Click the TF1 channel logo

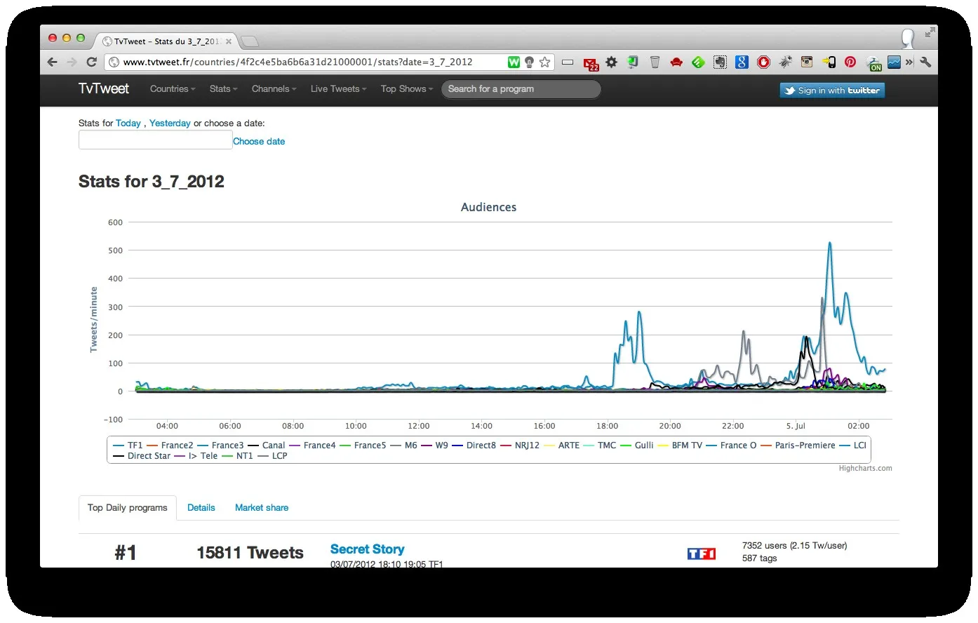click(x=702, y=554)
